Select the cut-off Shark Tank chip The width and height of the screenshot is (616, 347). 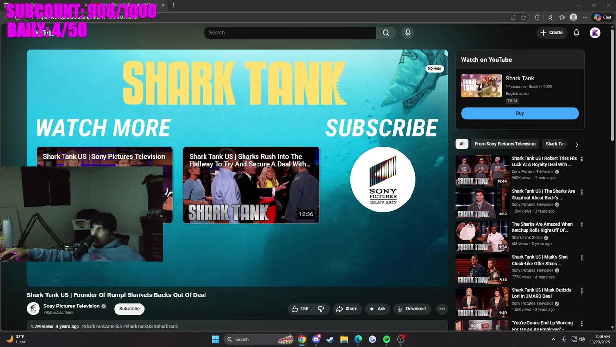(x=556, y=144)
